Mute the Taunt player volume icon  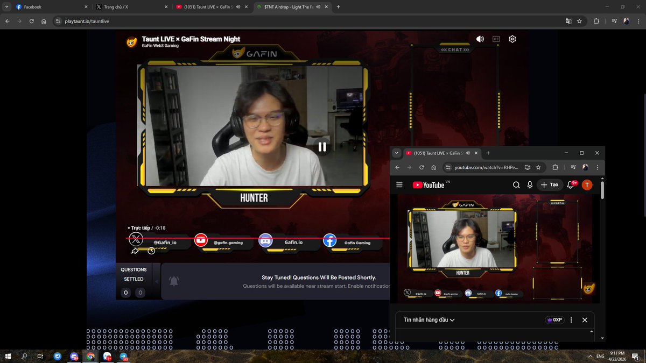click(480, 39)
